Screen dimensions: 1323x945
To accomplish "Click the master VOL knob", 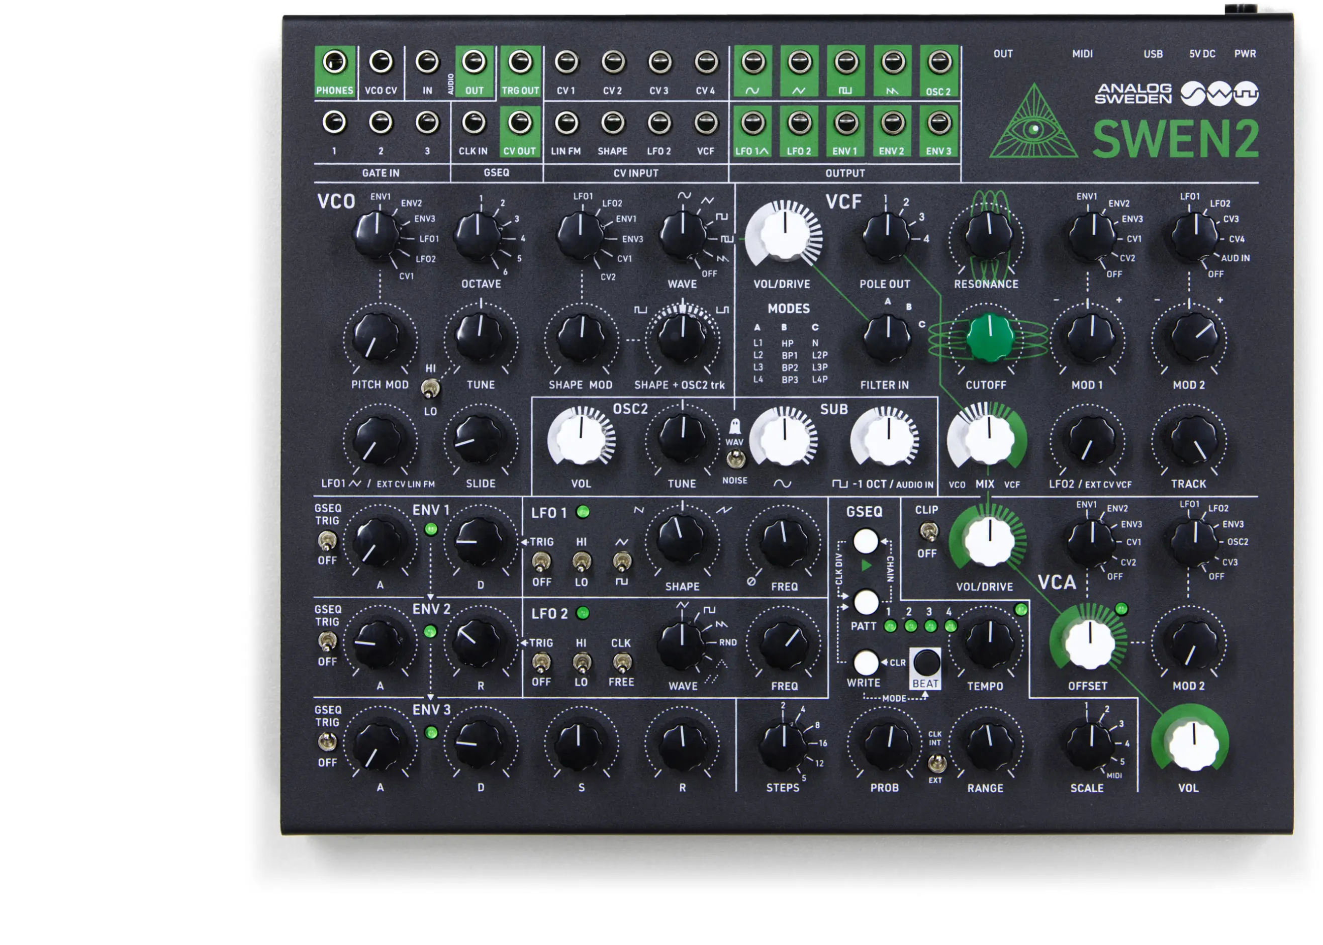I will 1193,745.
